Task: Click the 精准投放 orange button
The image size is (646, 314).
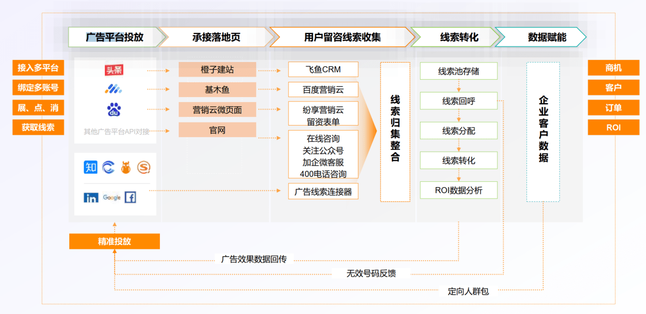Action: click(115, 241)
